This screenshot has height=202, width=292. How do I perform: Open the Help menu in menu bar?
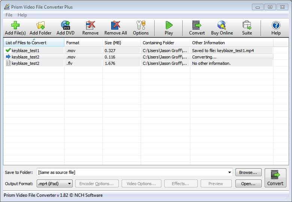pos(22,15)
